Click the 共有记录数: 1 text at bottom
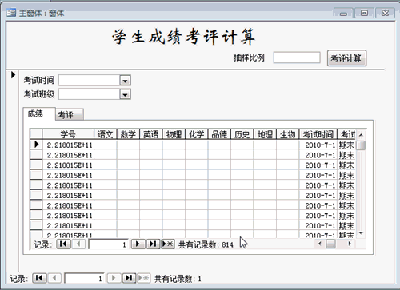Screen dimensions: 400x290 pyautogui.click(x=178, y=279)
